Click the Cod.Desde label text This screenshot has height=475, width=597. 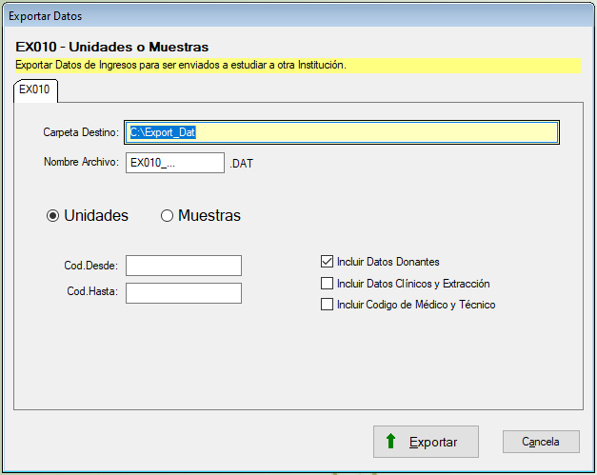tap(91, 266)
